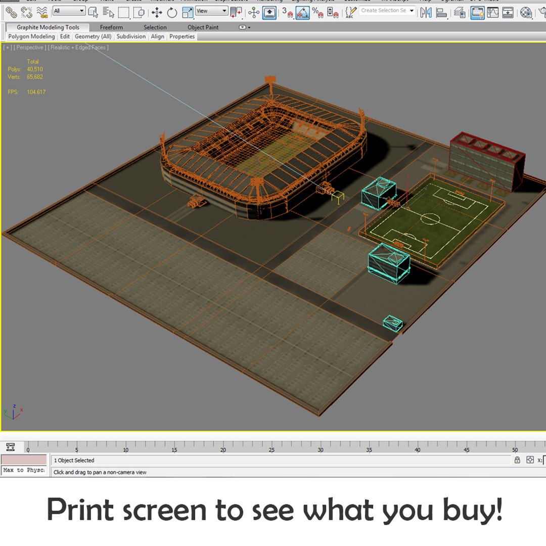Image resolution: width=546 pixels, height=546 pixels.
Task: Toggle the Spinner Snap button
Action: pos(333,13)
